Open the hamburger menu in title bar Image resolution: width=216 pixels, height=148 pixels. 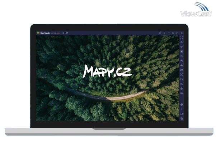[164, 33]
